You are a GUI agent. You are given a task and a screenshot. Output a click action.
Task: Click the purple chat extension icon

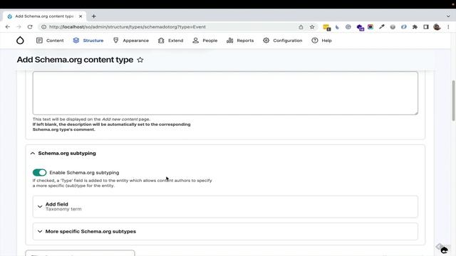click(x=361, y=27)
